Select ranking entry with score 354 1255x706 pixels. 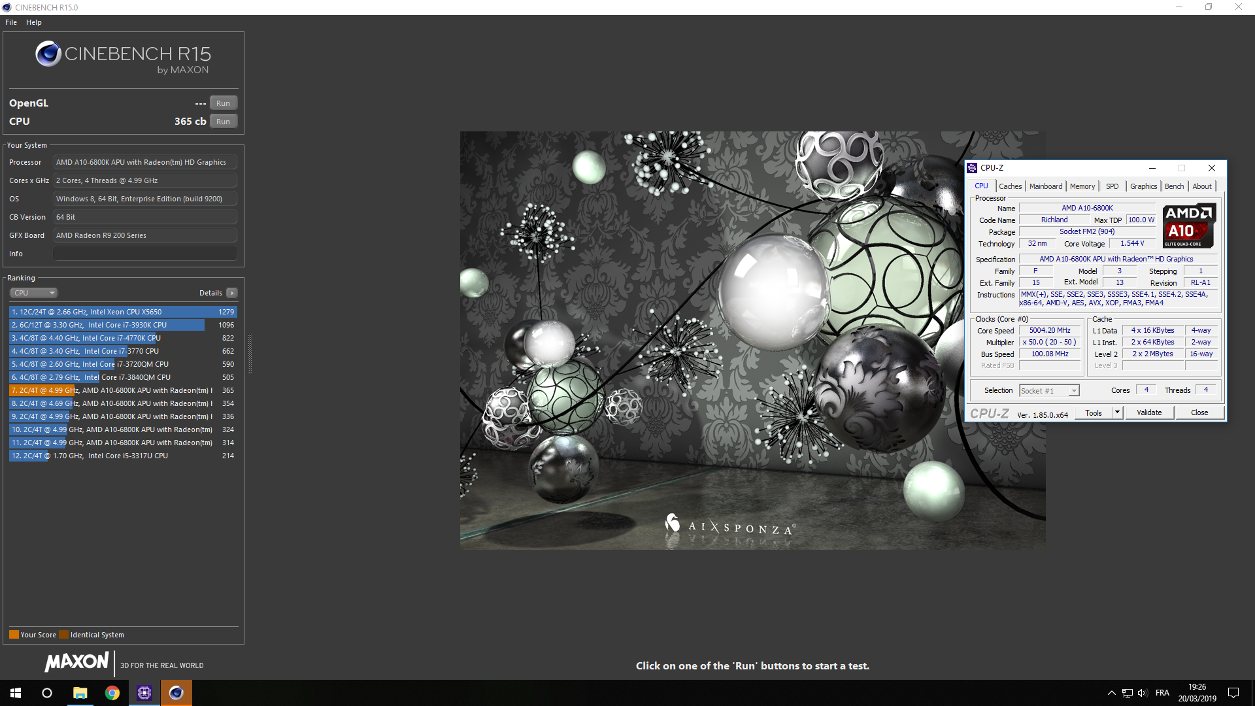123,403
